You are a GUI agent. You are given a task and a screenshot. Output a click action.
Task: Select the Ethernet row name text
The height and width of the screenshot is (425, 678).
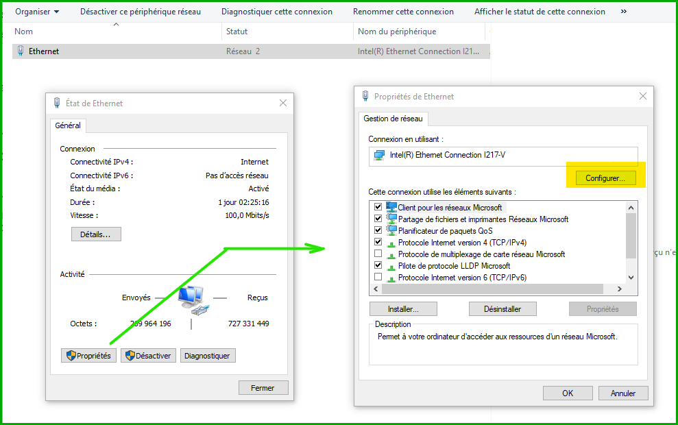click(44, 51)
